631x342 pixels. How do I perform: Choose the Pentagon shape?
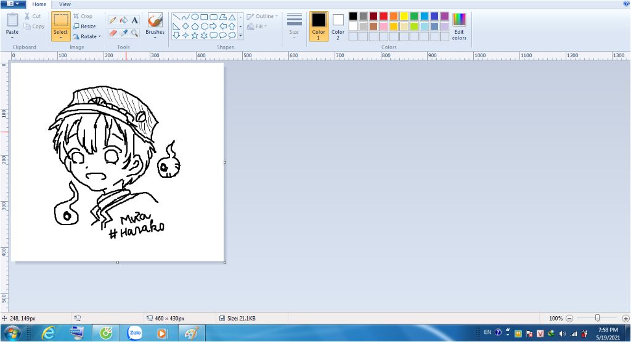tap(195, 26)
